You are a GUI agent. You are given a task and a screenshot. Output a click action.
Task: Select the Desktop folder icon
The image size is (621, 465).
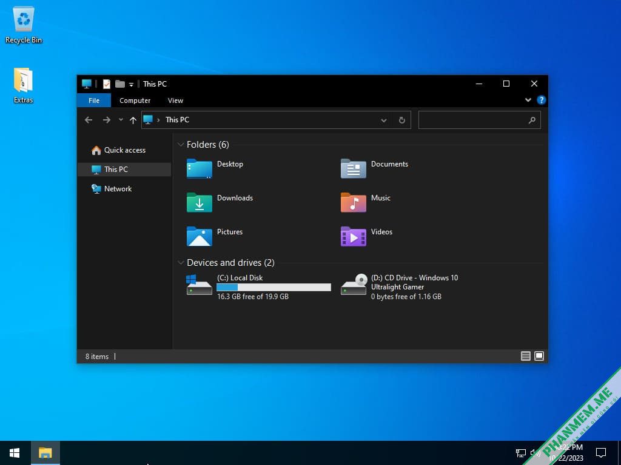pyautogui.click(x=199, y=168)
